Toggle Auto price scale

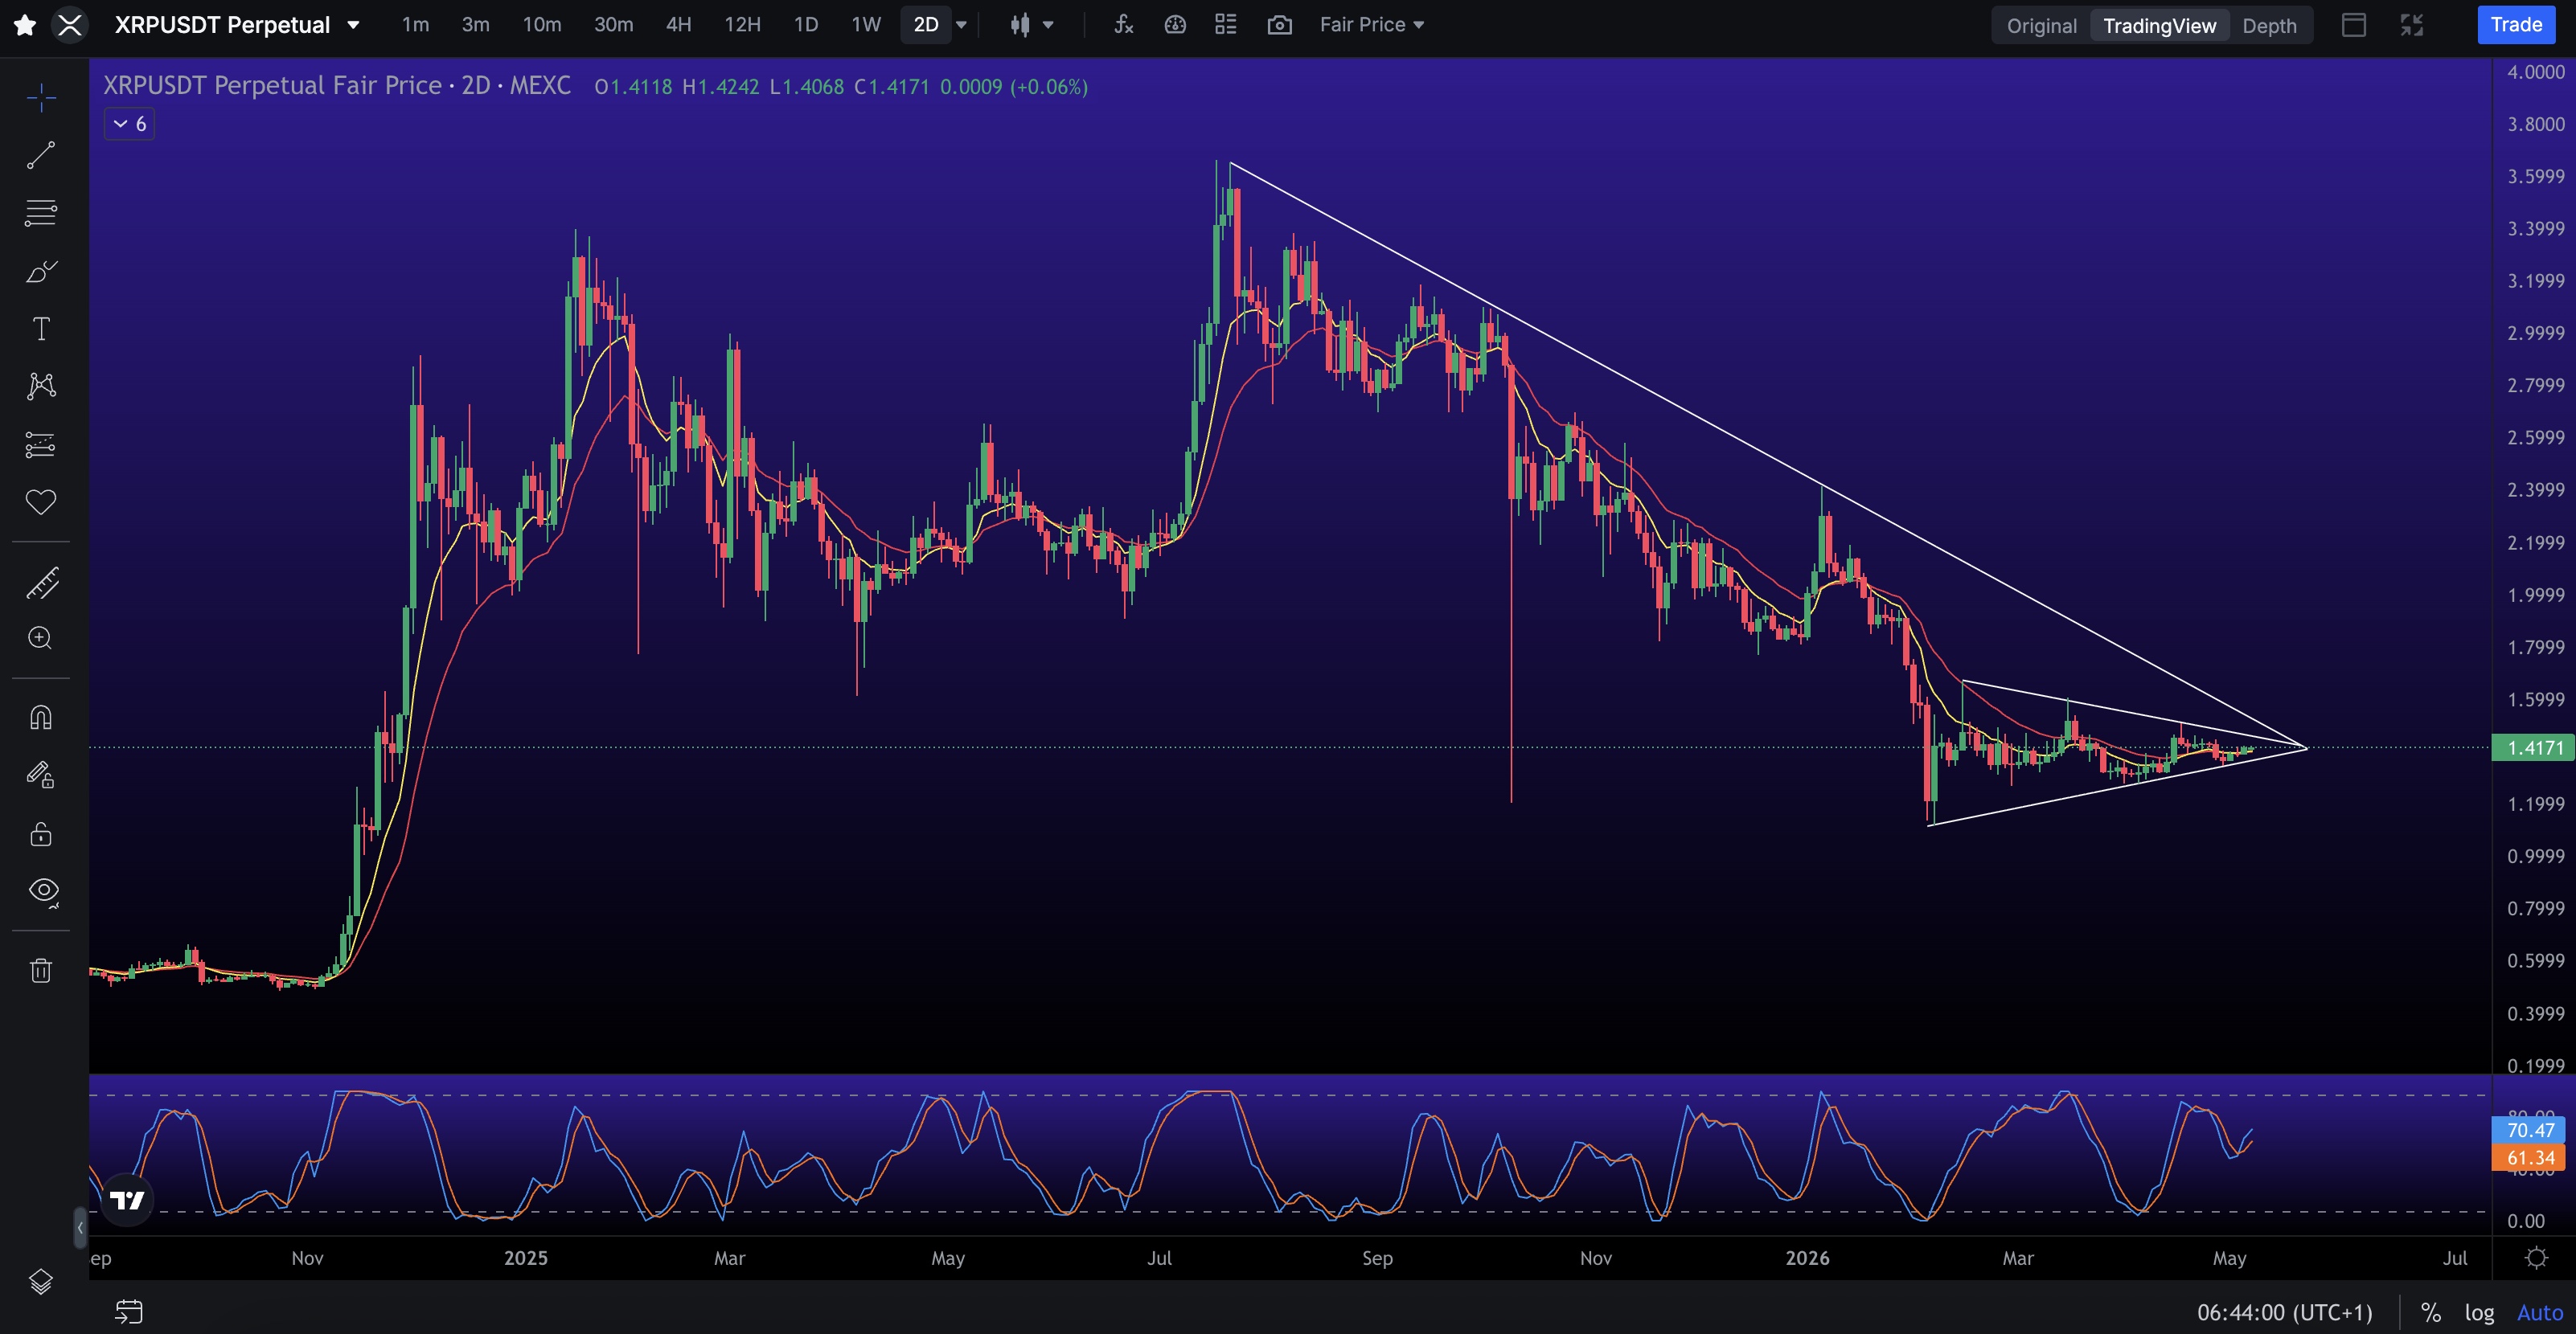tap(2540, 1312)
